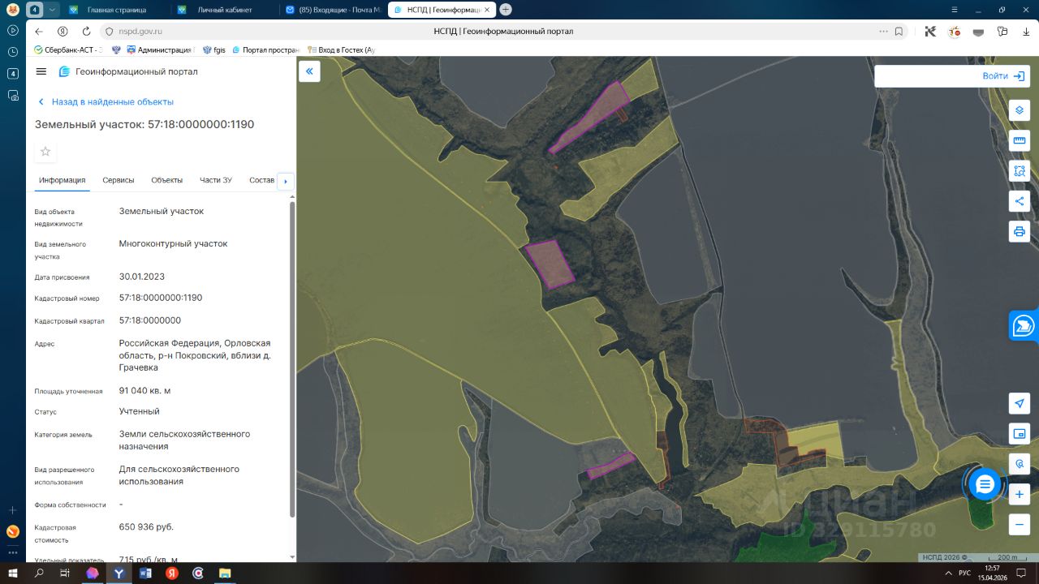
Task: Switch to the Состав tab
Action: pyautogui.click(x=262, y=180)
